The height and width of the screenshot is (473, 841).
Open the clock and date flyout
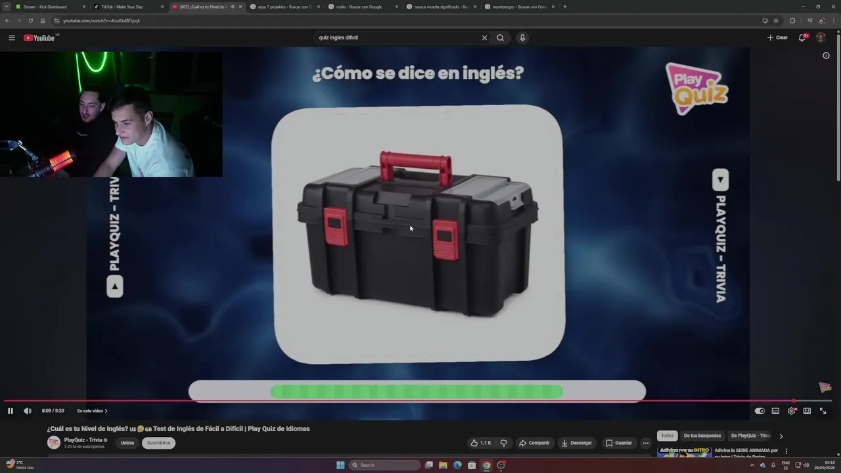pos(825,465)
